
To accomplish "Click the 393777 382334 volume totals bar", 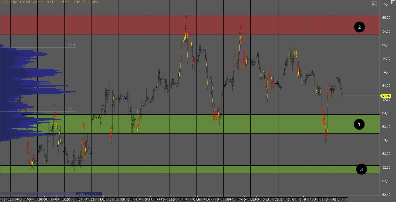I will pos(39,194).
